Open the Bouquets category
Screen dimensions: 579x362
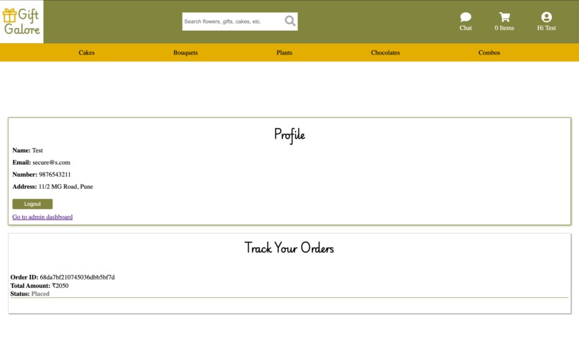click(x=185, y=52)
